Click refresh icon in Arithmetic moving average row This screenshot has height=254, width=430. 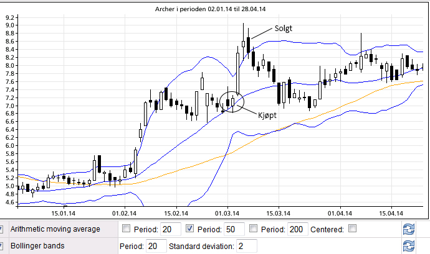[x=409, y=230]
